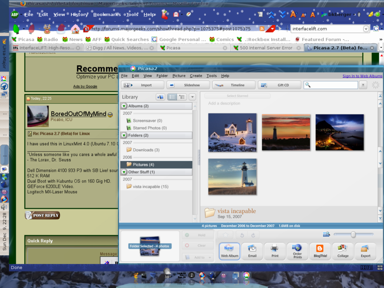
Task: Collapse the Albums (2) section
Action: click(124, 106)
